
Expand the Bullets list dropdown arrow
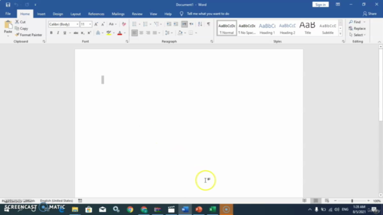pos(139,24)
